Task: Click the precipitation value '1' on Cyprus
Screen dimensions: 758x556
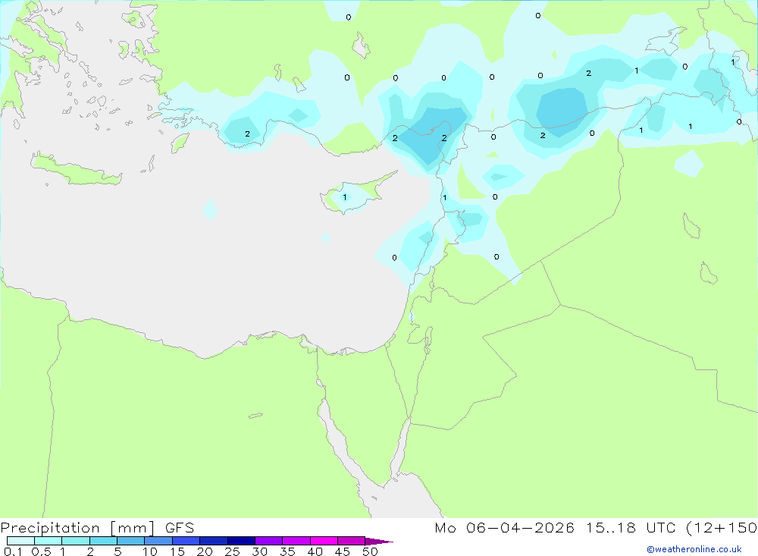Action: 345,197
